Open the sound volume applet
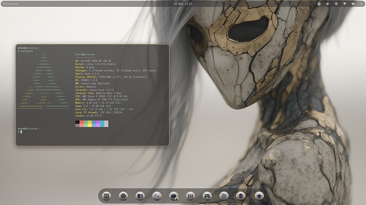 (328, 4)
